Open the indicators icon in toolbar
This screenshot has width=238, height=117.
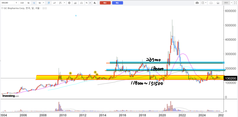tap(75, 3)
